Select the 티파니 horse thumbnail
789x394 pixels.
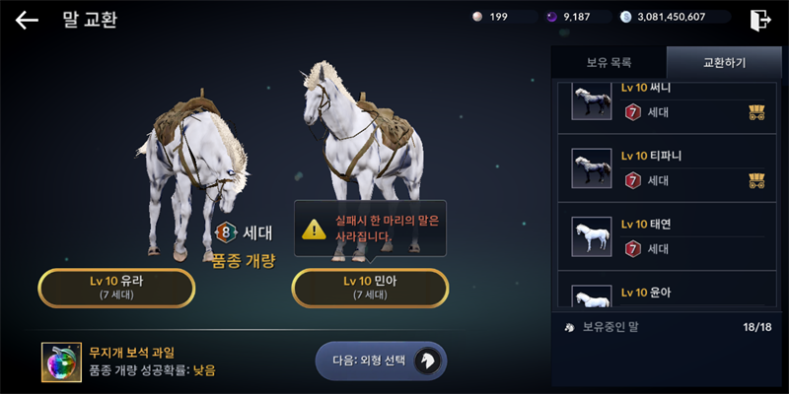(x=592, y=168)
